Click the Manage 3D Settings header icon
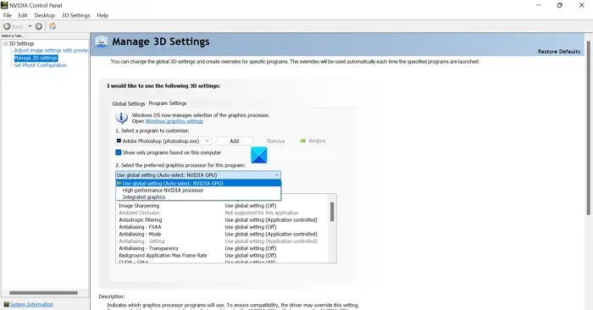The height and width of the screenshot is (310, 593). [101, 42]
